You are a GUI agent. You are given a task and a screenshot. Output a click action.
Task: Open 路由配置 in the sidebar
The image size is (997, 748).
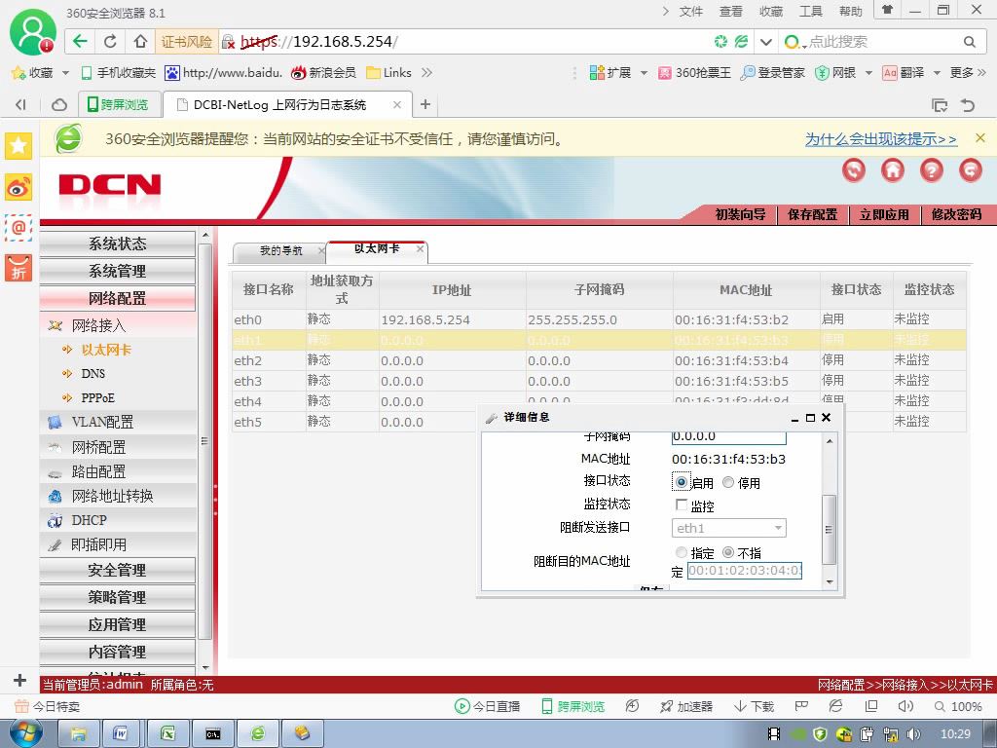pos(98,471)
